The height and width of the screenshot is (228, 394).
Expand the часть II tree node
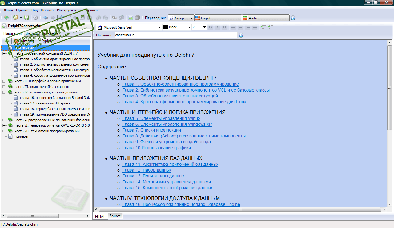[x=4, y=81]
